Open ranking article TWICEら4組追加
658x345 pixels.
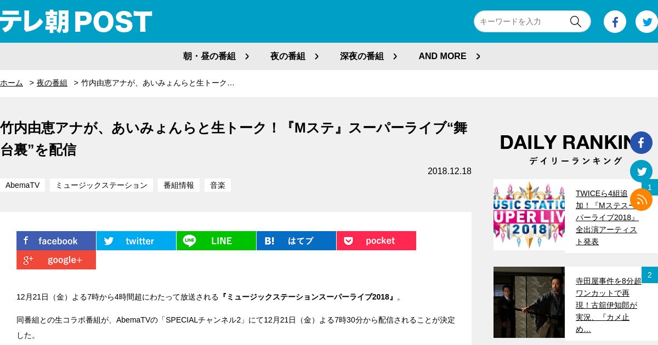click(608, 217)
